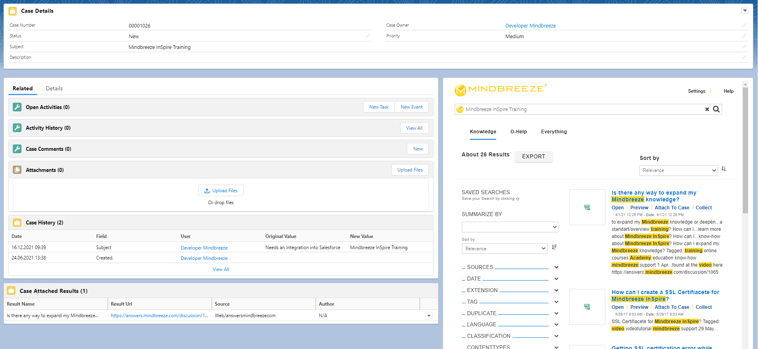Image resolution: width=758 pixels, height=349 pixels.
Task: Click the Attachments section icon
Action: 17,170
